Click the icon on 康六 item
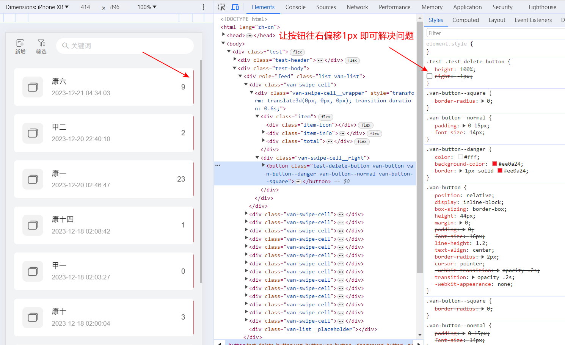 click(x=33, y=87)
